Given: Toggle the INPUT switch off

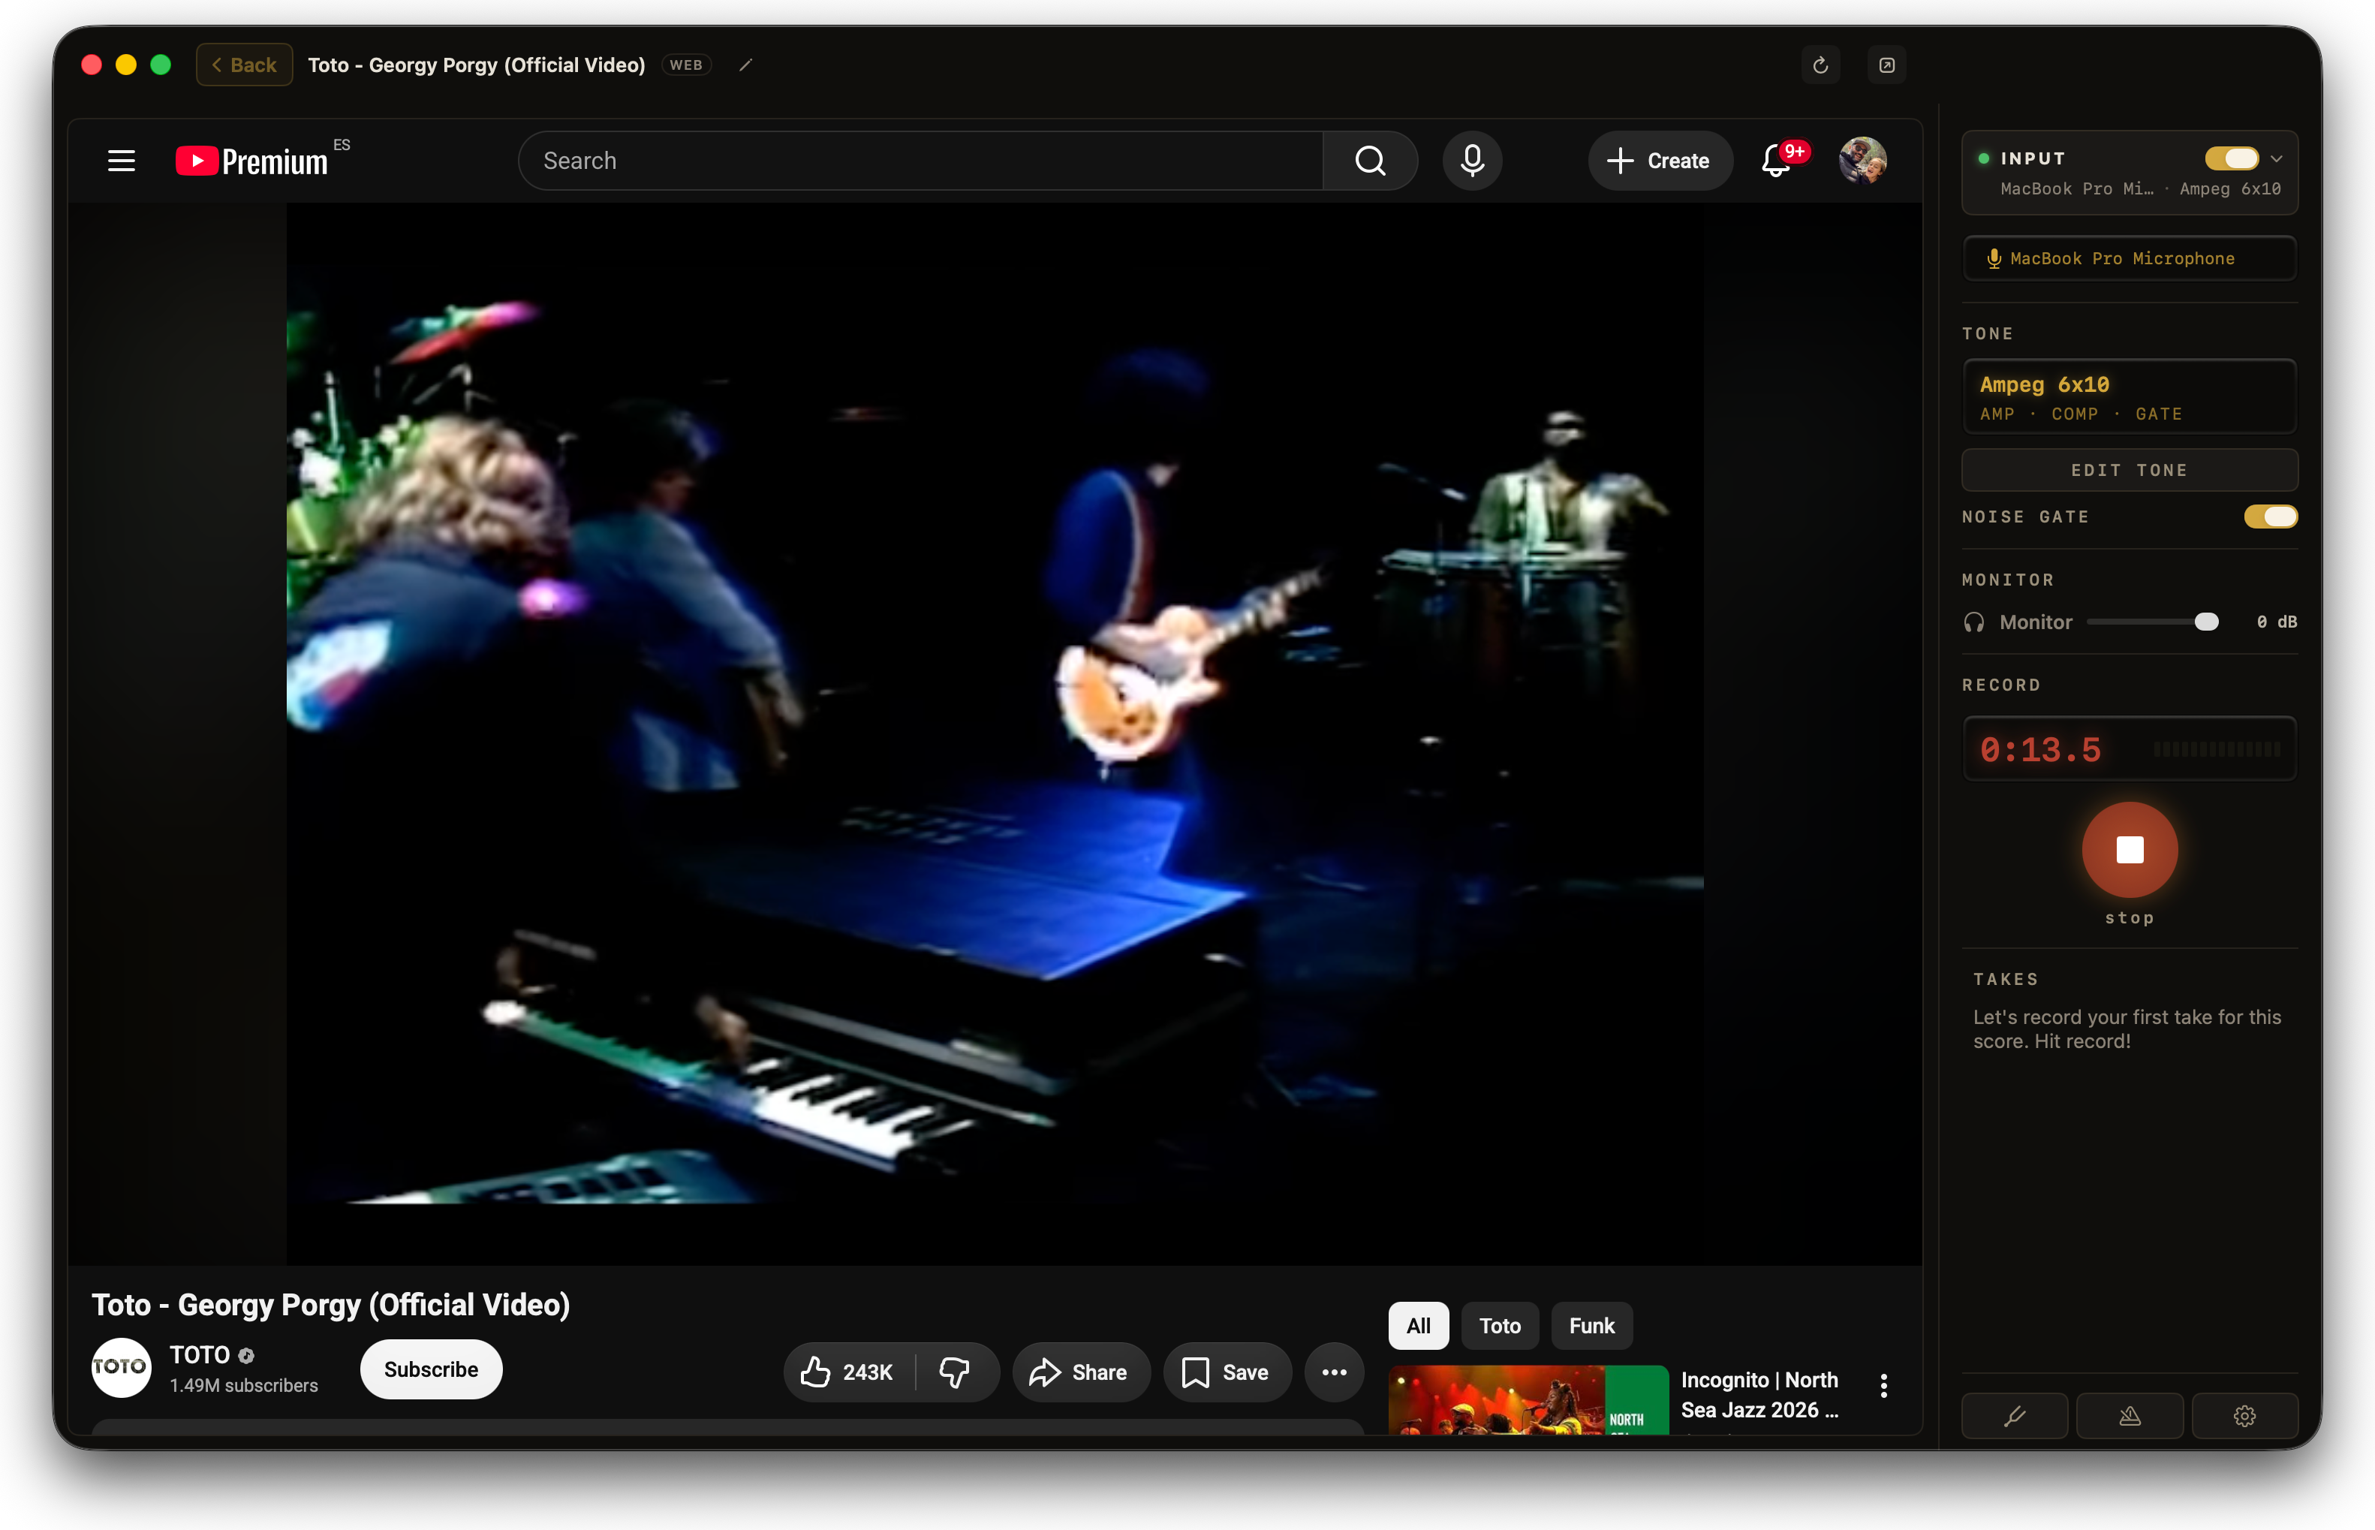Looking at the screenshot, I should (x=2231, y=158).
